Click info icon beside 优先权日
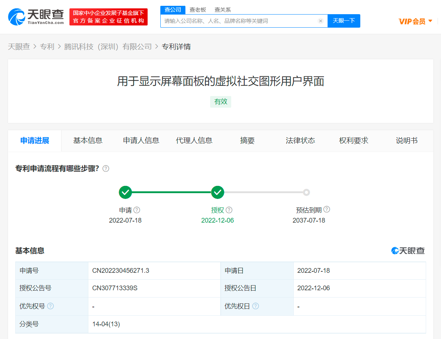This screenshot has width=441, height=339. [256, 306]
